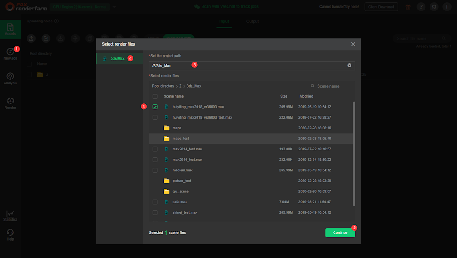Check the niaokan.max checkbox
Image resolution: width=457 pixels, height=258 pixels.
coord(155,170)
